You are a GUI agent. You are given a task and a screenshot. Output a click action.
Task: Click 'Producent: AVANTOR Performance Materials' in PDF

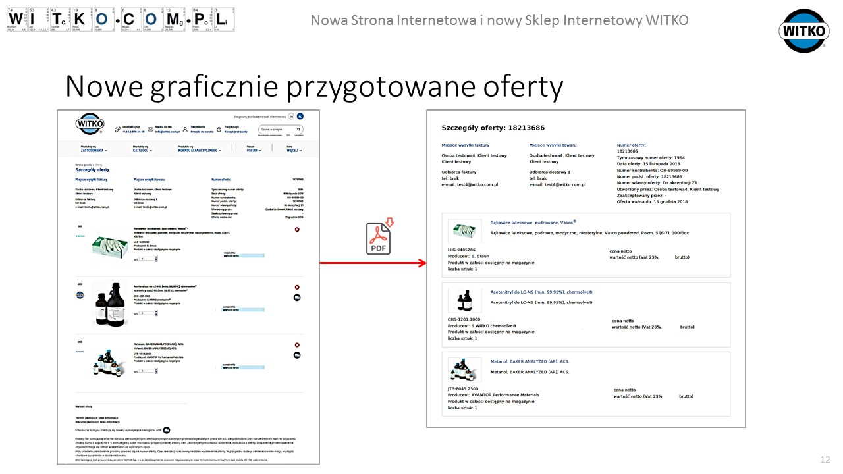tap(493, 395)
